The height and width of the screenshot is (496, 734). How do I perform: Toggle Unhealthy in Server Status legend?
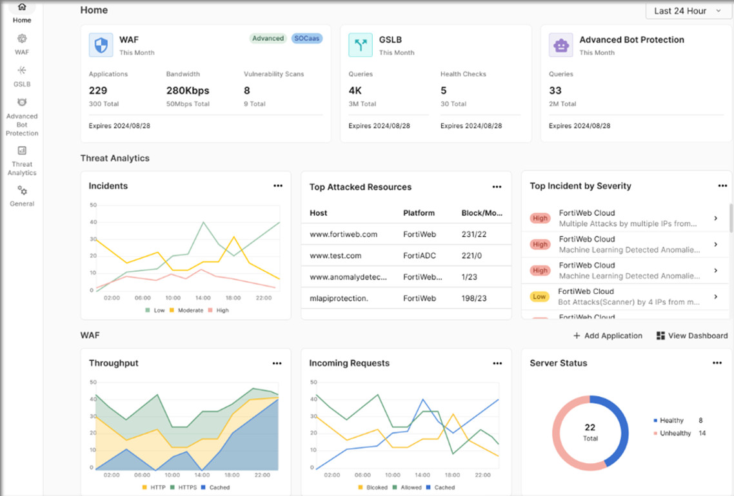tap(672, 434)
